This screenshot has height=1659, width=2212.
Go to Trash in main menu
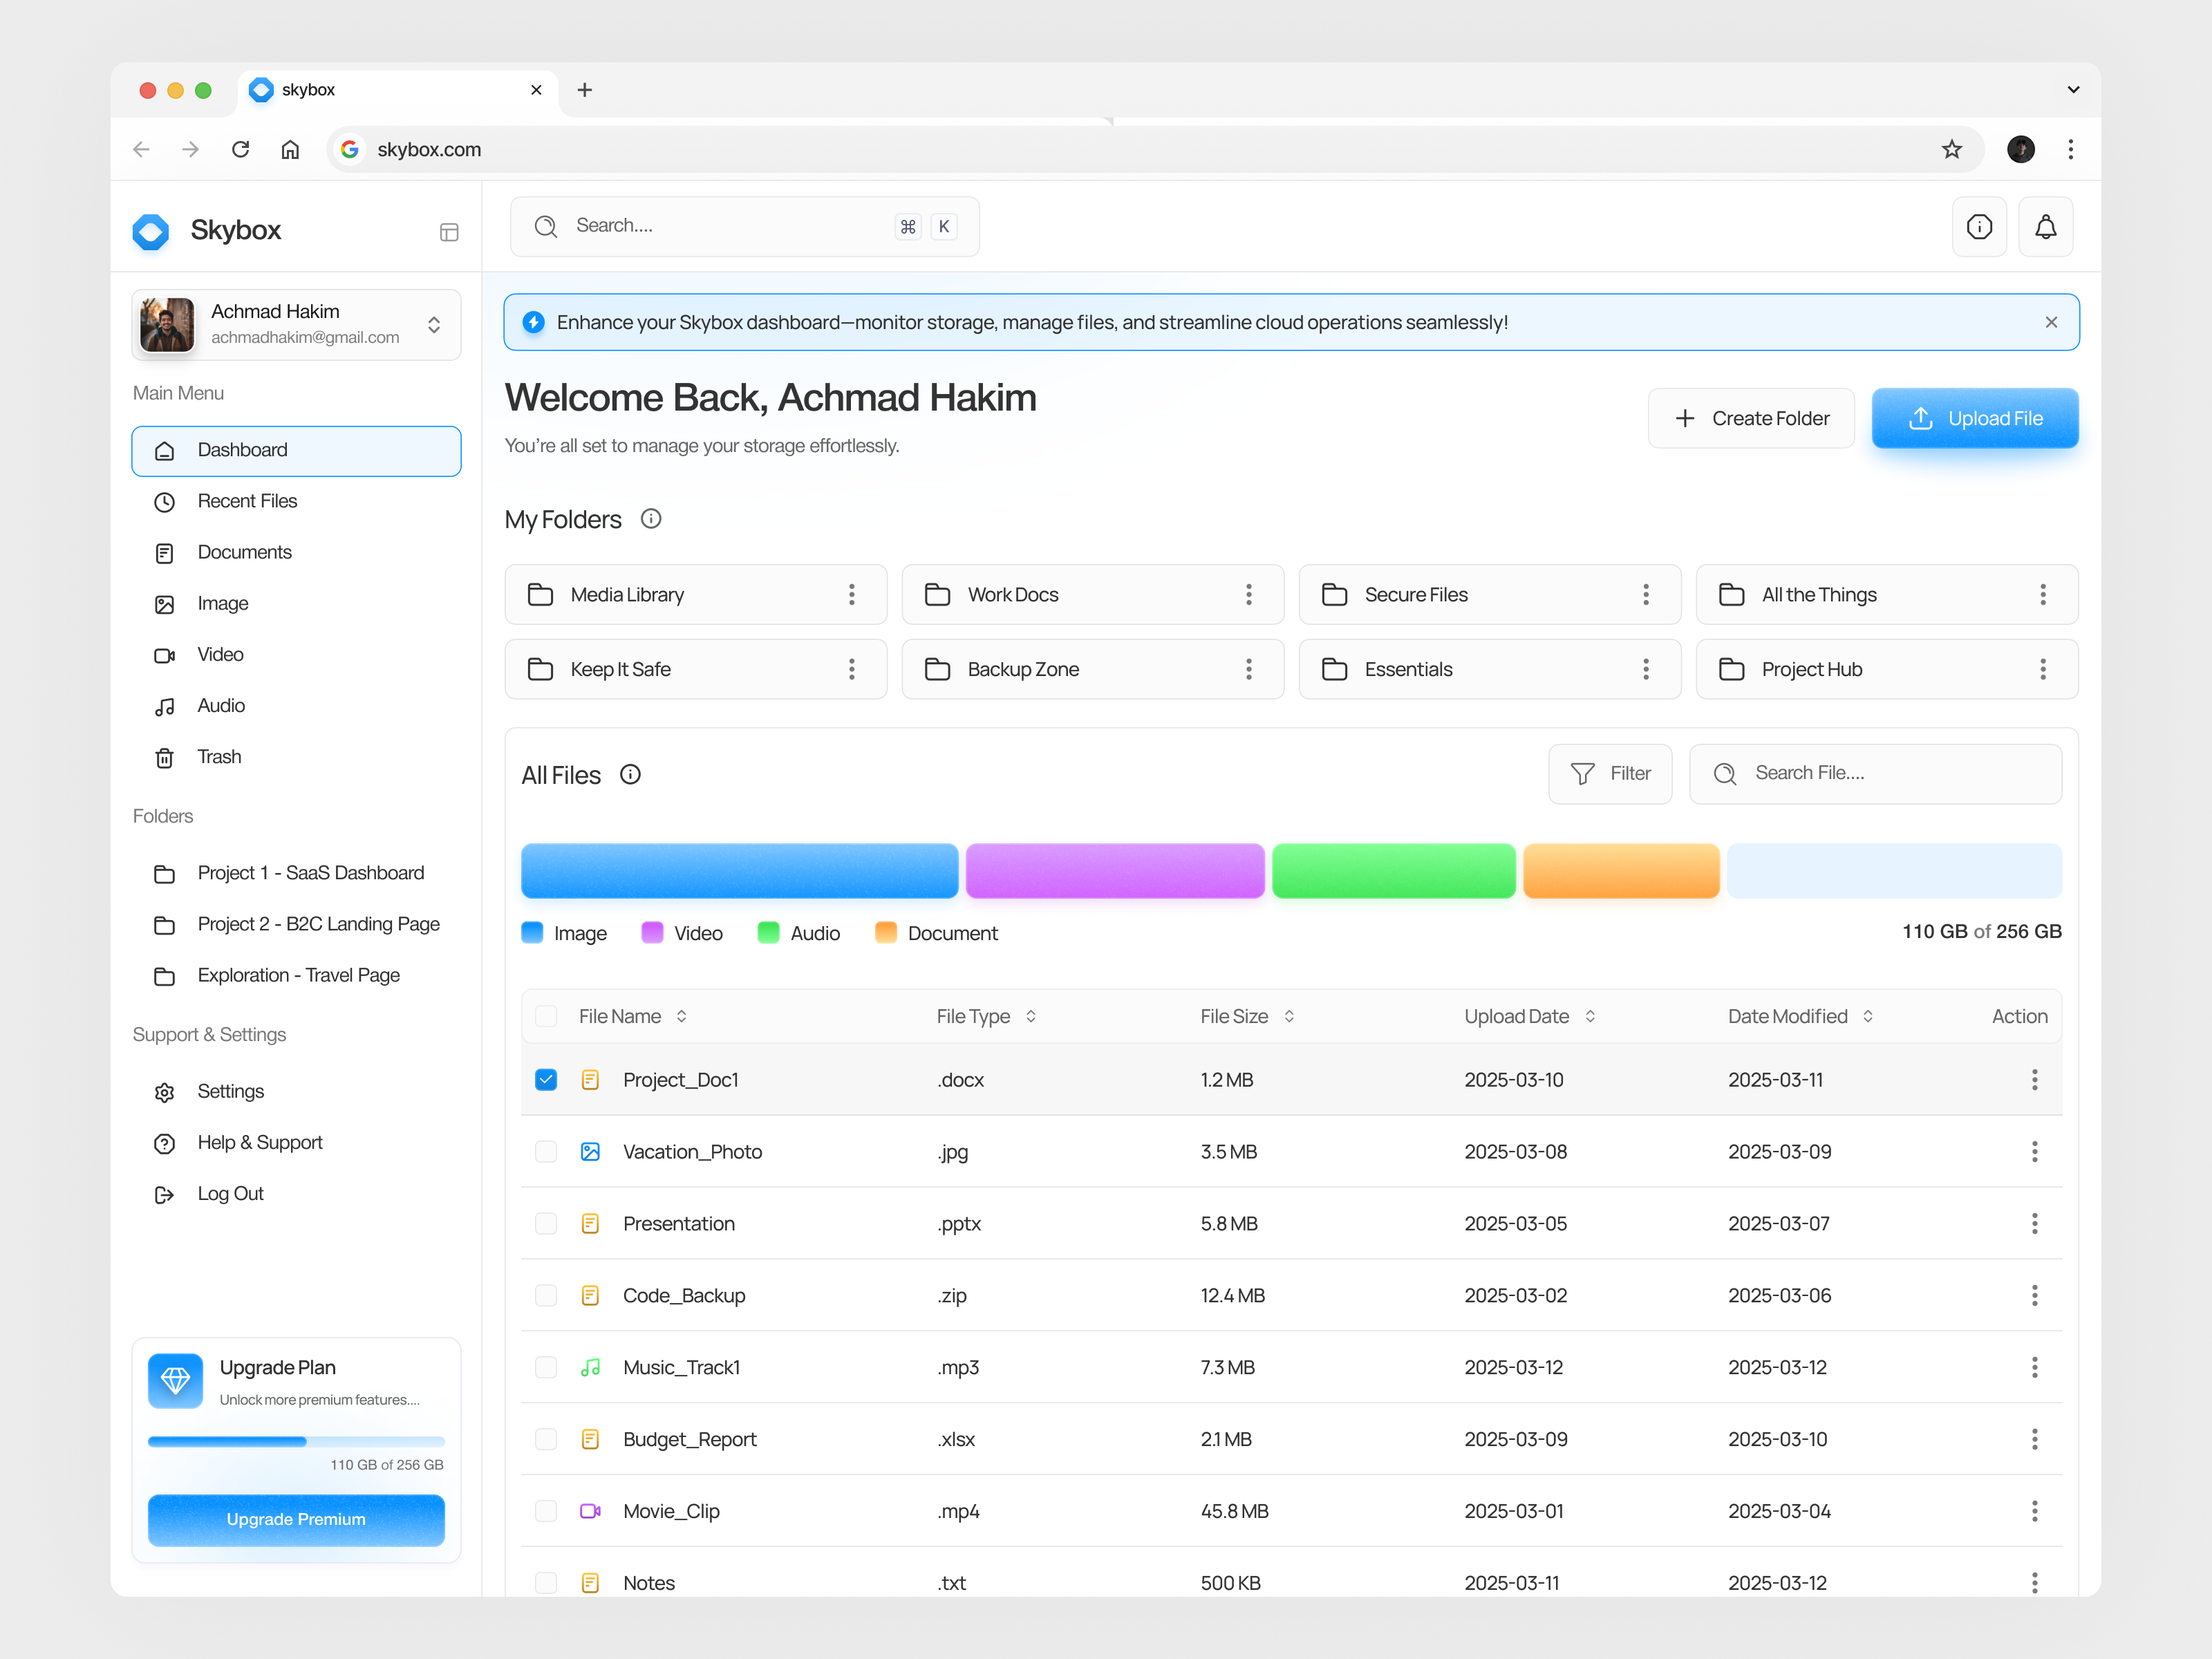pos(219,757)
